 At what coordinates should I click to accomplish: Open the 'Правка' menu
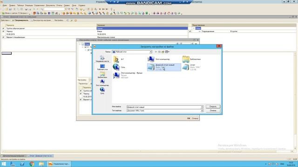coord(12,6)
